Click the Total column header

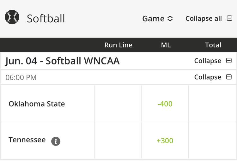coord(213,45)
